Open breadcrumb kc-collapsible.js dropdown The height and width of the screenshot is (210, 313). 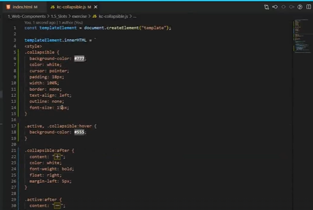click(x=113, y=16)
